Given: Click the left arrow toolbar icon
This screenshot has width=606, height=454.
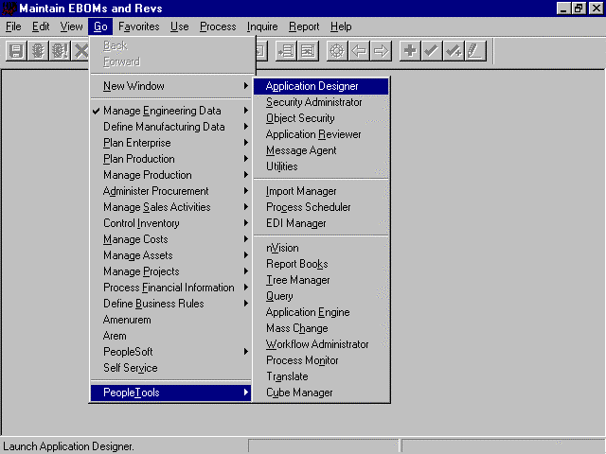Looking at the screenshot, I should pos(359,51).
